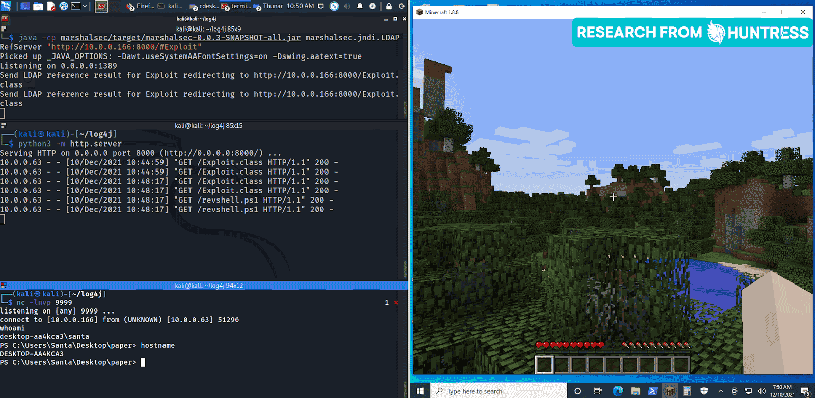Image resolution: width=815 pixels, height=398 pixels.
Task: Click the terminal window title icon at top left
Action: [5, 19]
